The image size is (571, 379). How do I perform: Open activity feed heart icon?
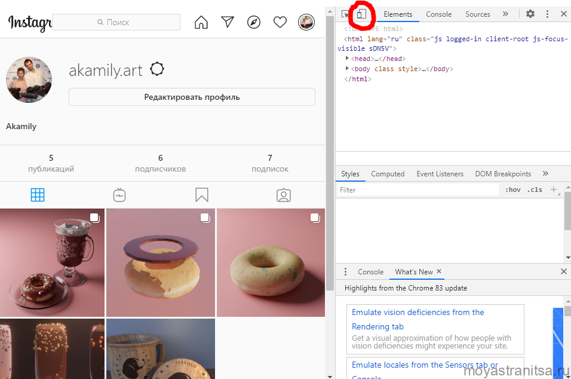[280, 23]
